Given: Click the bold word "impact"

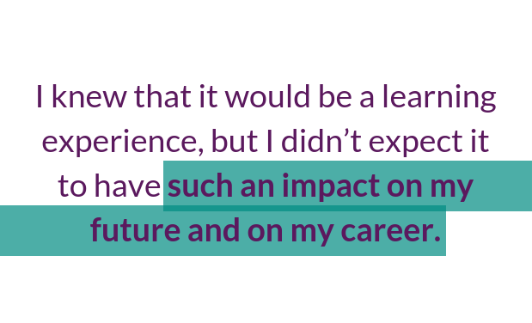Looking at the screenshot, I should [x=331, y=187].
